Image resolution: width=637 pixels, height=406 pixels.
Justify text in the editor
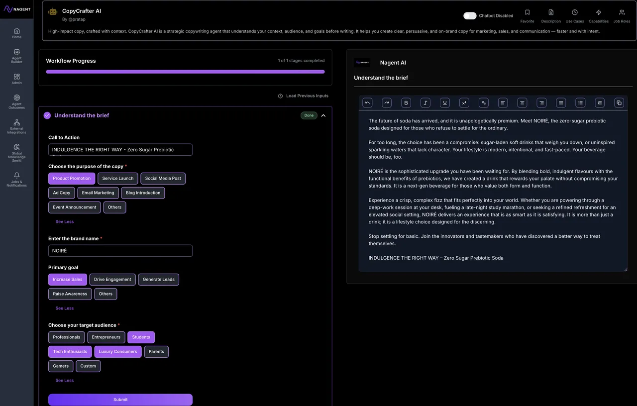click(x=561, y=102)
